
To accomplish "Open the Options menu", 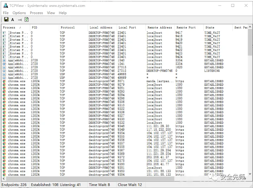I will click(x=19, y=13).
